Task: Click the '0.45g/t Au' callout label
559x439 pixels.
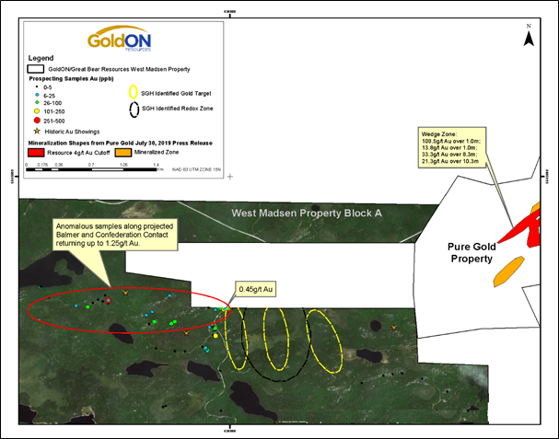Action: pos(256,289)
